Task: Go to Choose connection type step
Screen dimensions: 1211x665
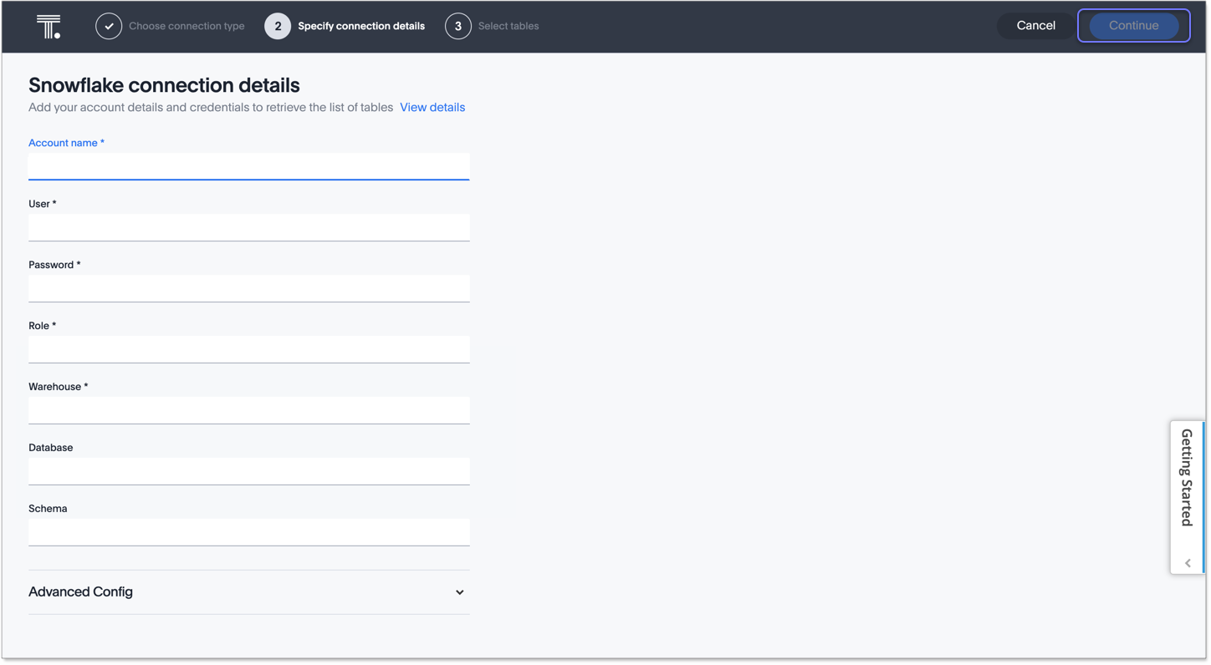Action: (x=187, y=27)
